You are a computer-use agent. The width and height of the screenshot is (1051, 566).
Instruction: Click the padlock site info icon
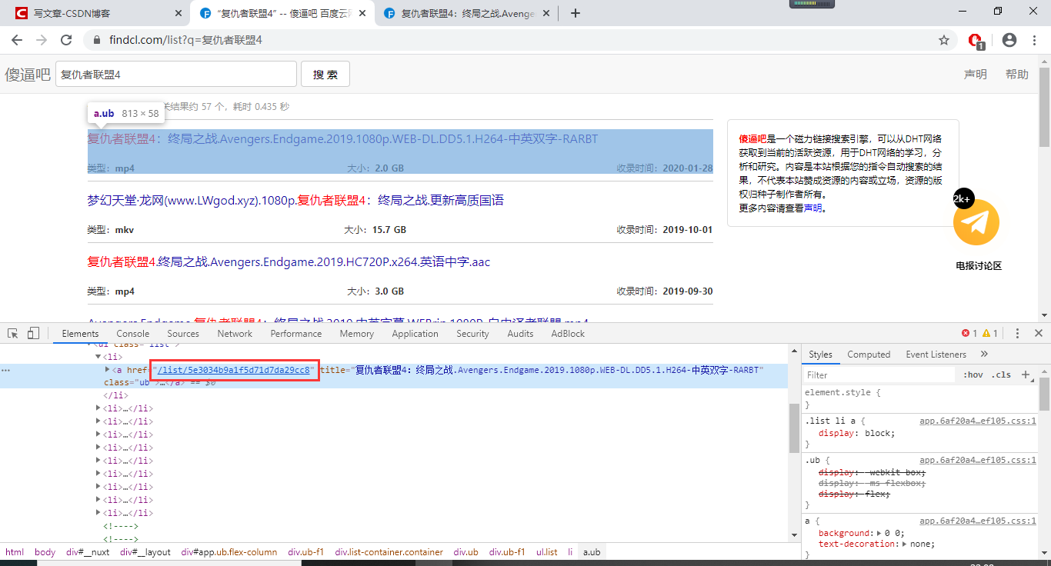(x=97, y=40)
